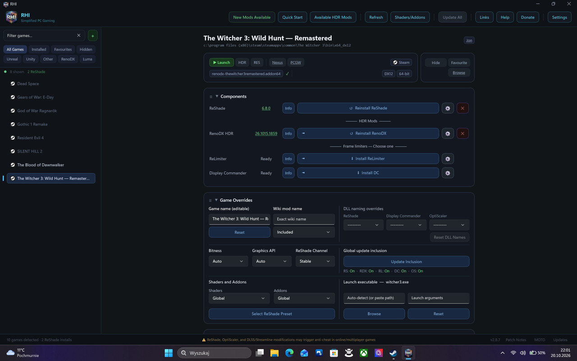
Task: Add a game with green plus icon
Action: [x=92, y=36]
